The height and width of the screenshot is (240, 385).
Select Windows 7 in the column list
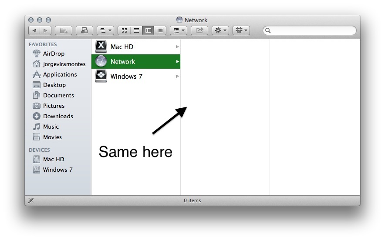(x=136, y=76)
